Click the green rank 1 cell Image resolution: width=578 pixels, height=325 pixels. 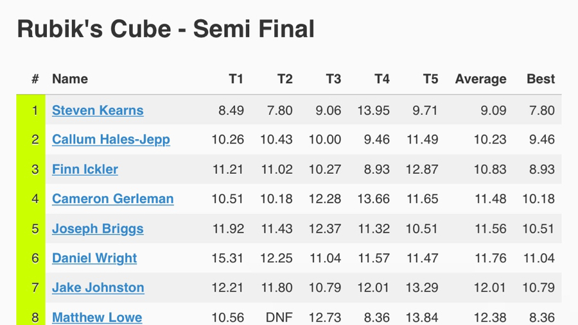point(35,110)
